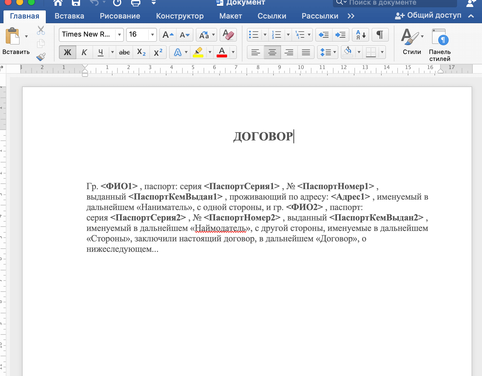Click the Numbered list icon

(277, 35)
